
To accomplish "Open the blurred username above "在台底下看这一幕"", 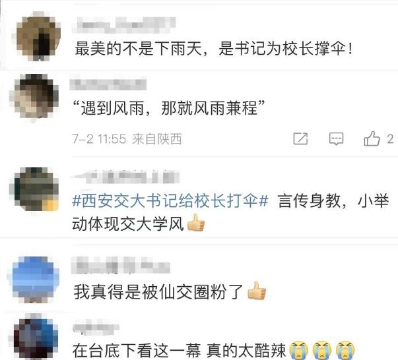I will (x=96, y=327).
